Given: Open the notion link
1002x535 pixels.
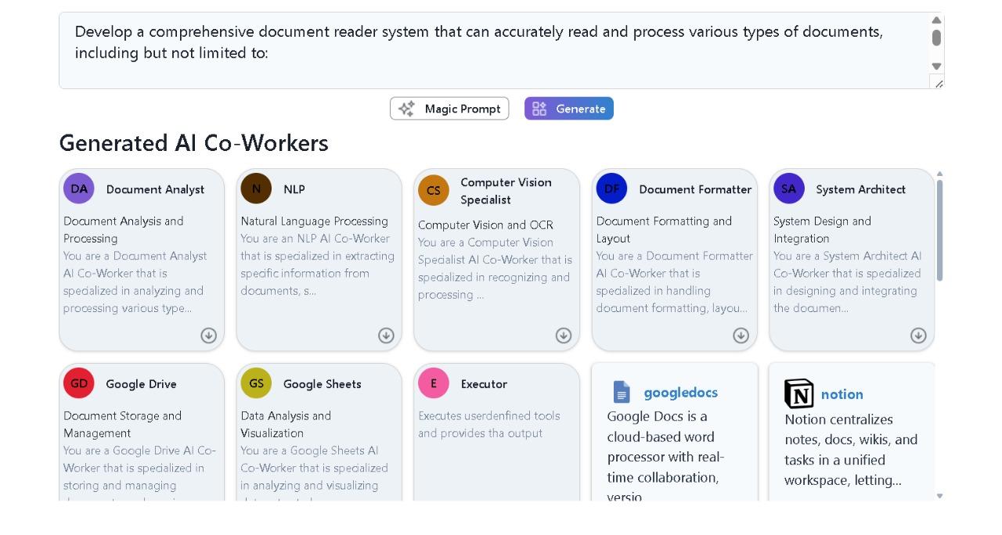Looking at the screenshot, I should point(842,394).
